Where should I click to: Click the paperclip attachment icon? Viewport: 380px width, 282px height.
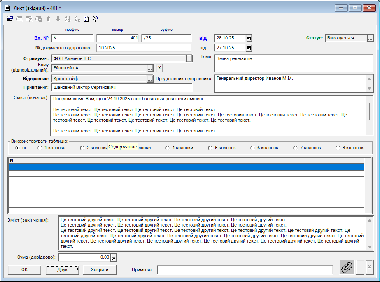click(347, 267)
